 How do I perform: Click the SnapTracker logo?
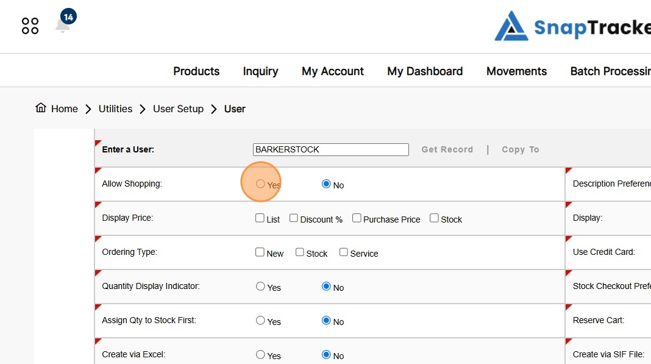point(572,27)
